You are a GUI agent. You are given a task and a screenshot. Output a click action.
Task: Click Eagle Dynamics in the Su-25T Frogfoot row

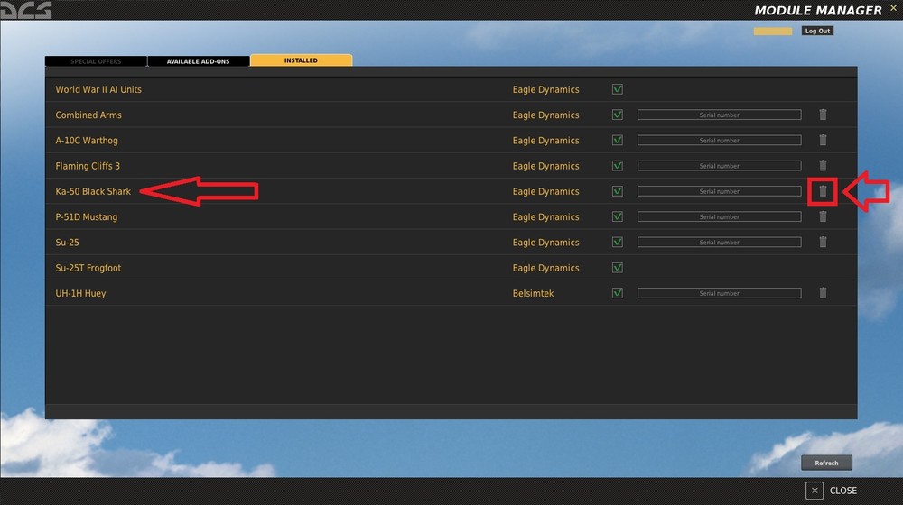click(x=545, y=268)
